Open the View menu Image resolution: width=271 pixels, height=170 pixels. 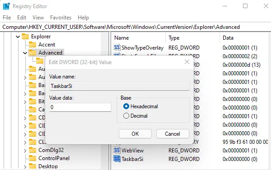point(38,18)
